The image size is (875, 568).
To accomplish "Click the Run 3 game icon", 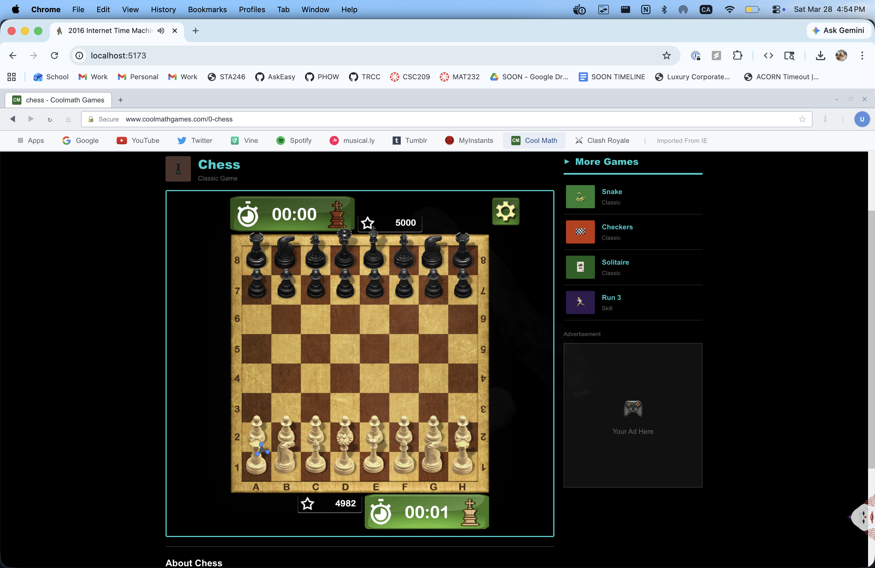I will tap(580, 303).
